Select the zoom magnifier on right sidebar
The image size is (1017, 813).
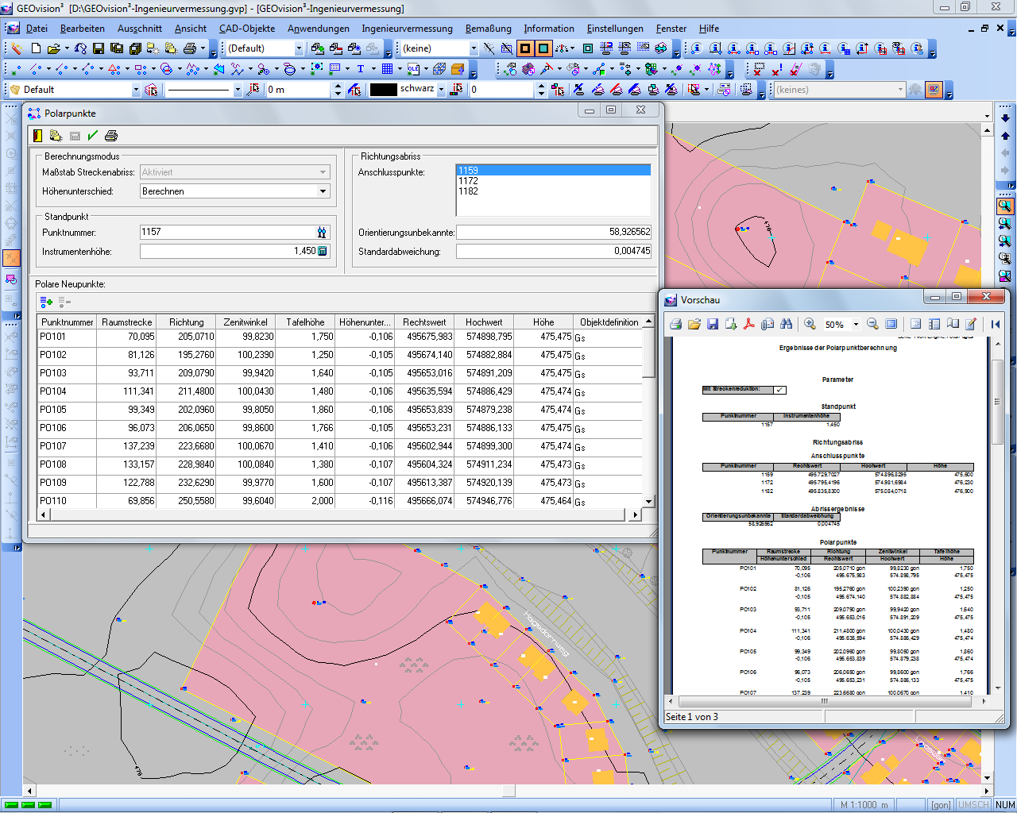1005,206
